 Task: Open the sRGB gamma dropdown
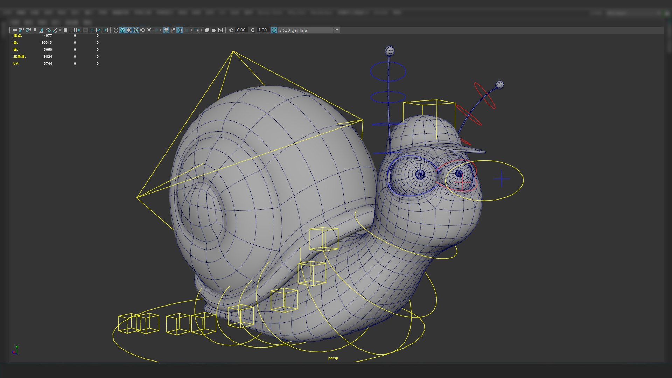[x=309, y=30]
